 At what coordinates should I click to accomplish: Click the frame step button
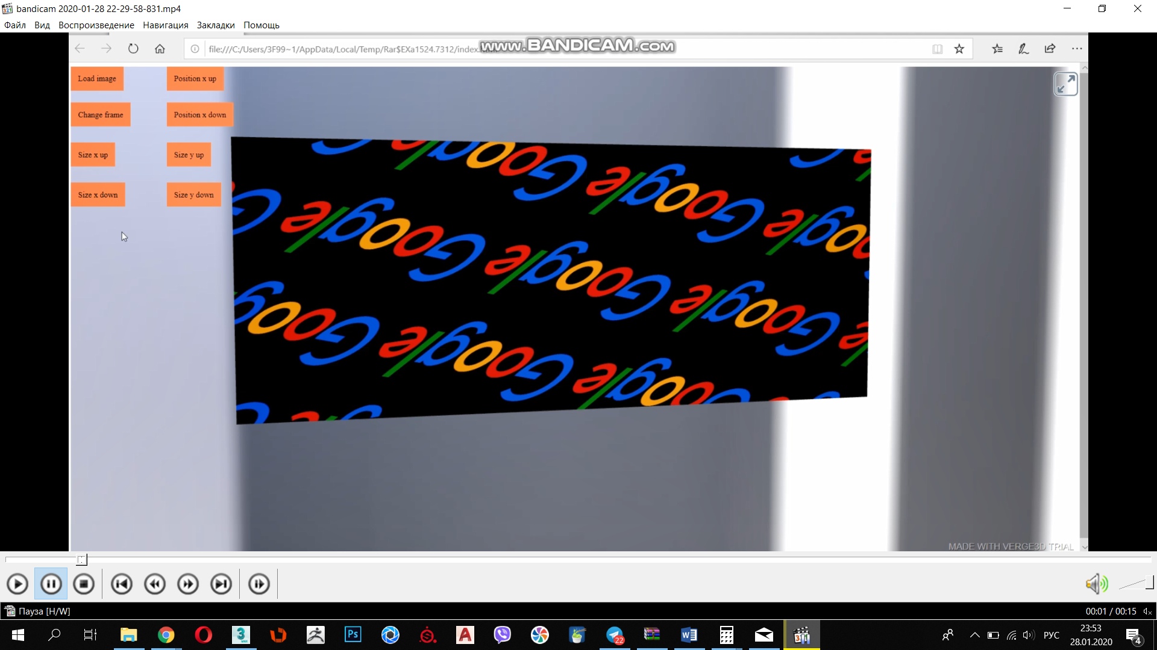coord(259,584)
